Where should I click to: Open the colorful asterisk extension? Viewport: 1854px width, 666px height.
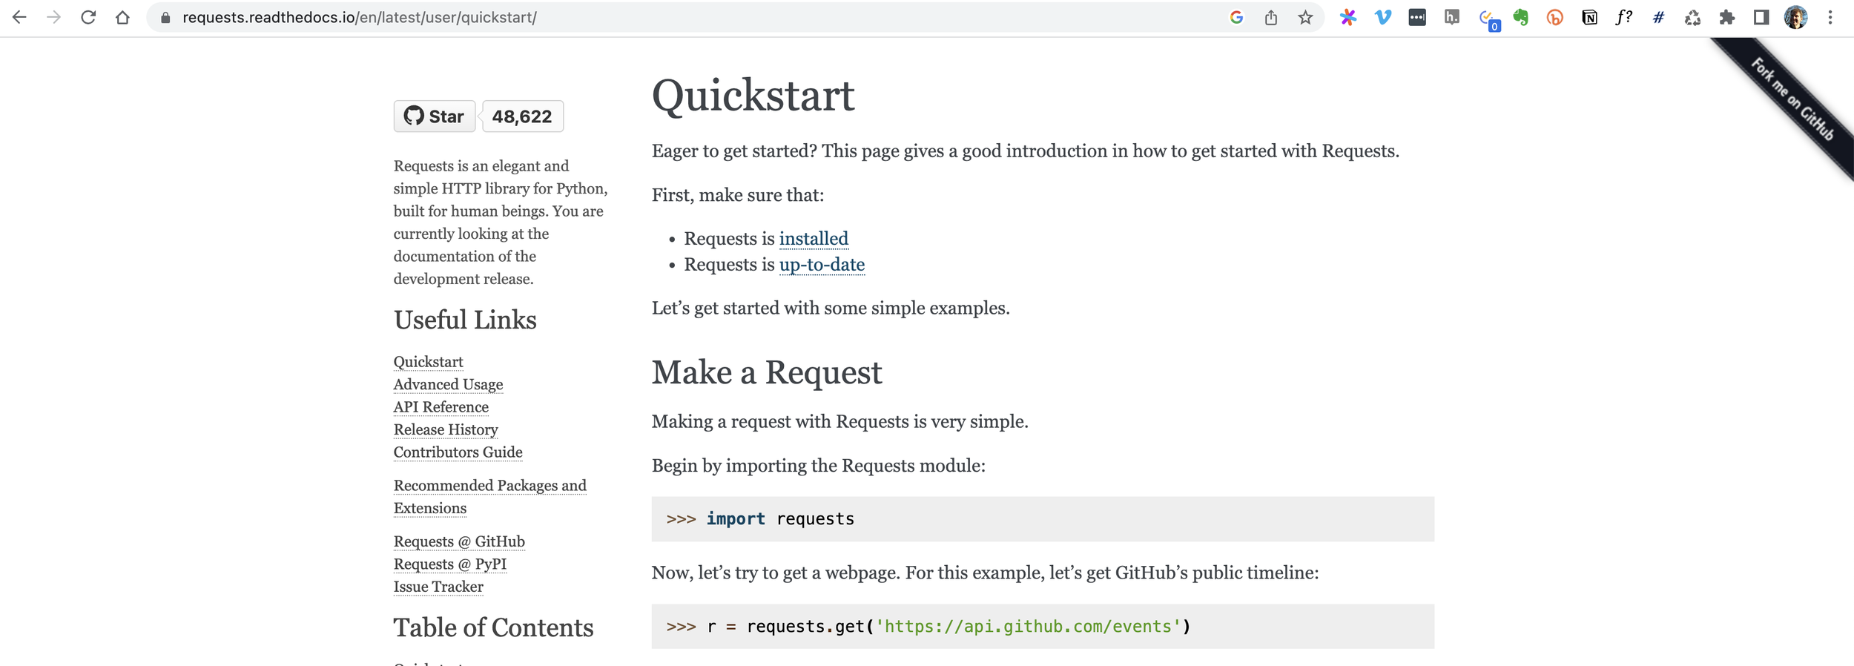click(x=1348, y=17)
